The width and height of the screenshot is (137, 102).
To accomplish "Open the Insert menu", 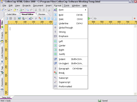I will point(49,6).
